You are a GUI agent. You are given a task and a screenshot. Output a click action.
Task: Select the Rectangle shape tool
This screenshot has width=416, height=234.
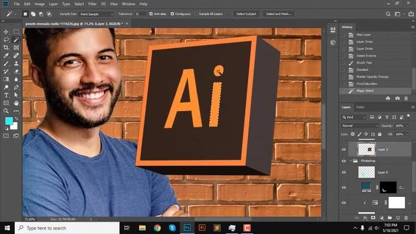tap(6, 103)
